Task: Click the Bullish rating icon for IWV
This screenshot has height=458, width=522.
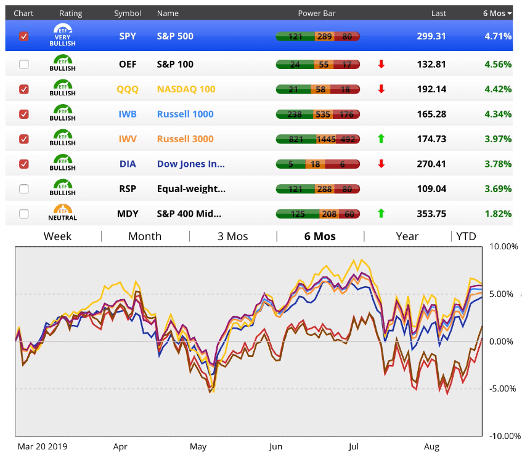Action: coord(63,138)
